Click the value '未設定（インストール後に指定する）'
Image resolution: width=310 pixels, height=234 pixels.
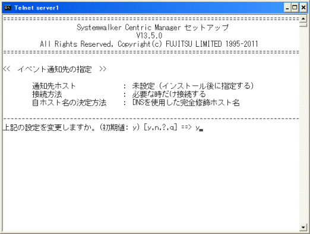(193, 86)
